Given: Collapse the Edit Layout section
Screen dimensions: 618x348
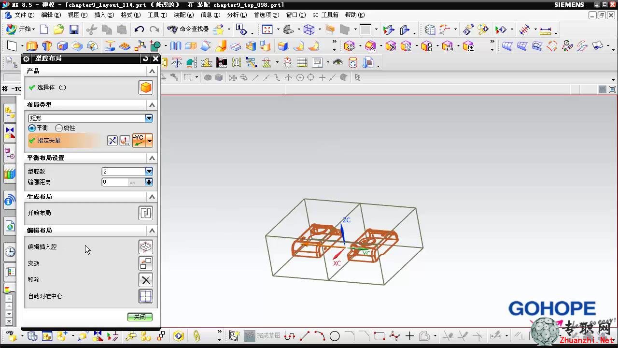Looking at the screenshot, I should [x=152, y=231].
